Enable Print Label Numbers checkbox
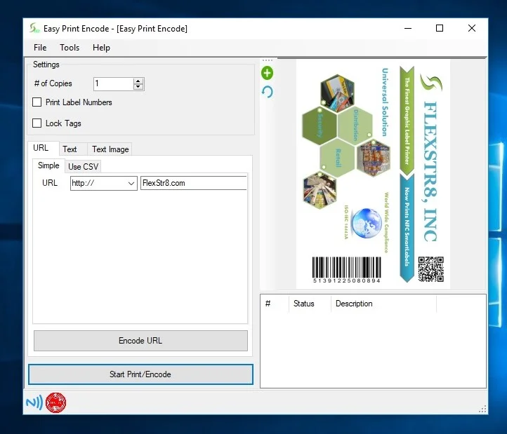 click(37, 102)
